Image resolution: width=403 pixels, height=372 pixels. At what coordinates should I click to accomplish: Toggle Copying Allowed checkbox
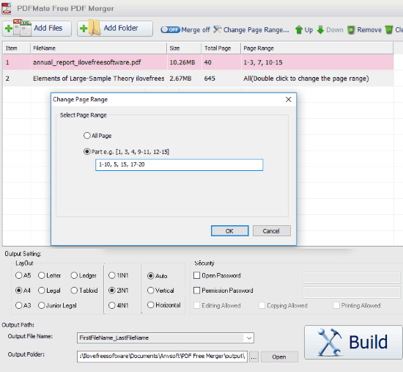click(262, 305)
